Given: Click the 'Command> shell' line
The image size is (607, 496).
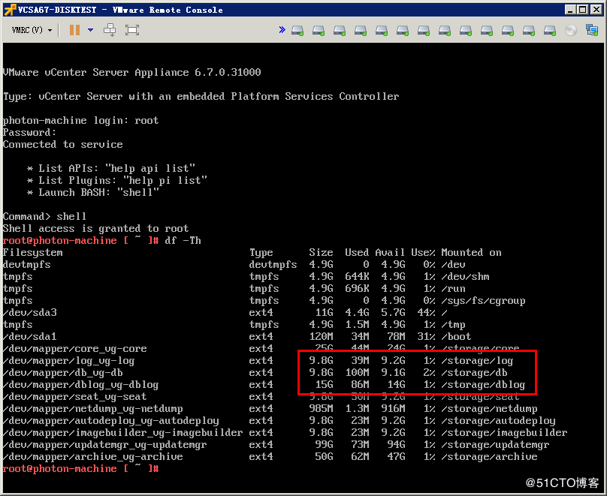Looking at the screenshot, I should [44, 217].
